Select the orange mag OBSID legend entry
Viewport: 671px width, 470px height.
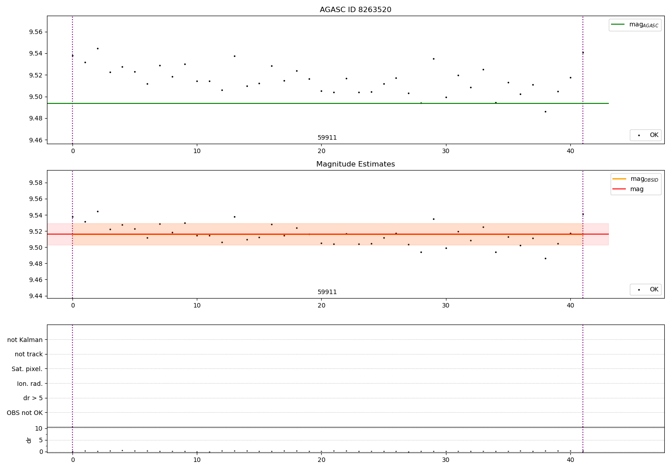[635, 179]
